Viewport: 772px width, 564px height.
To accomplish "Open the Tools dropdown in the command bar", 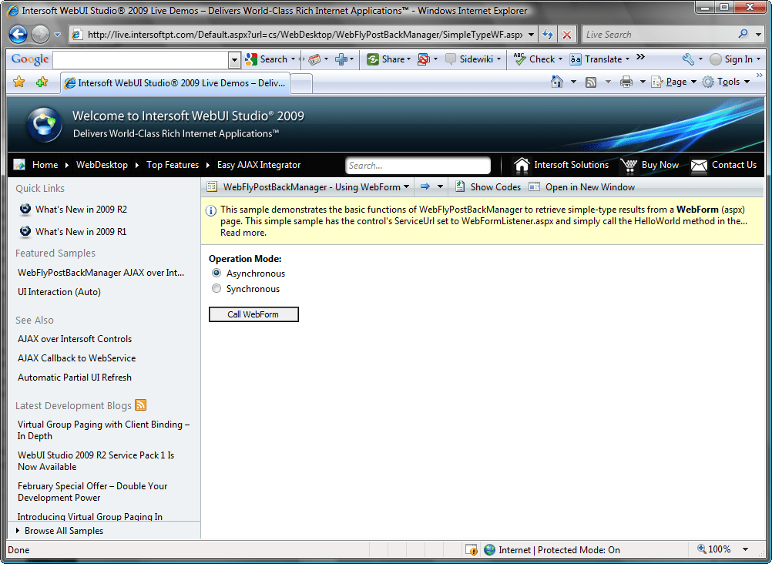I will coord(728,80).
